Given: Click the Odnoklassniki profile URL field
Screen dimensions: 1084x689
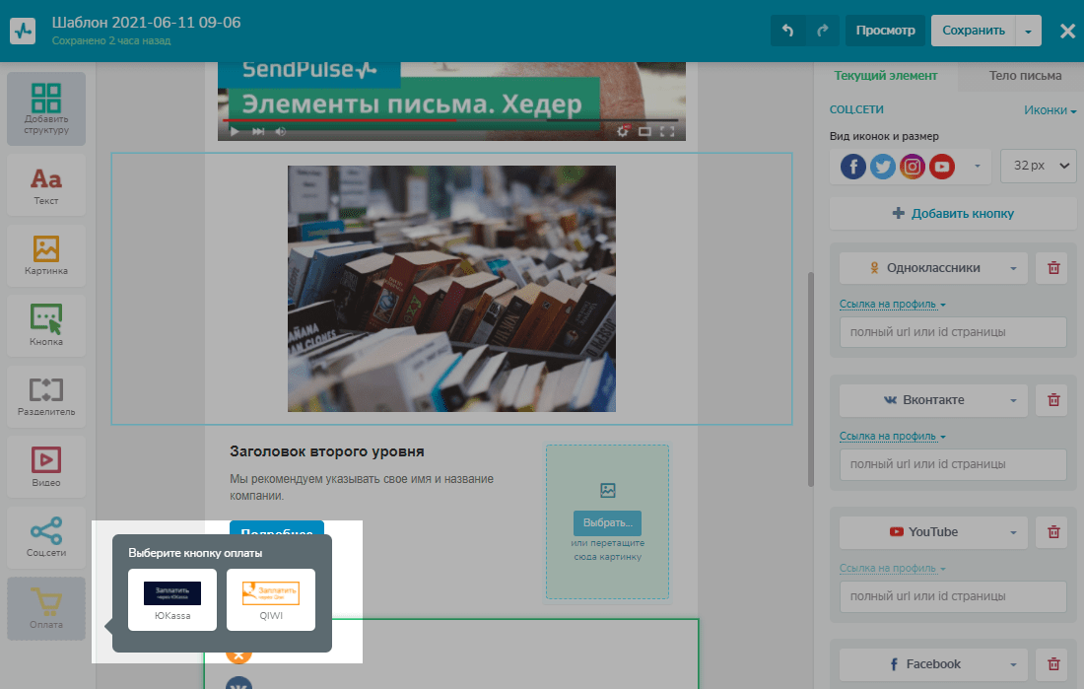Looking at the screenshot, I should pyautogui.click(x=952, y=332).
